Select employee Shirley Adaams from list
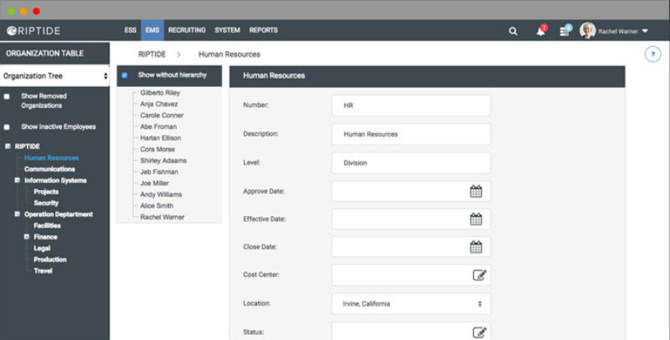The height and width of the screenshot is (340, 670). pyautogui.click(x=163, y=161)
